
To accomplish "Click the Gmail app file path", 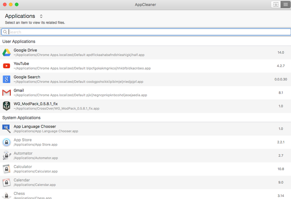I will tap(80, 95).
